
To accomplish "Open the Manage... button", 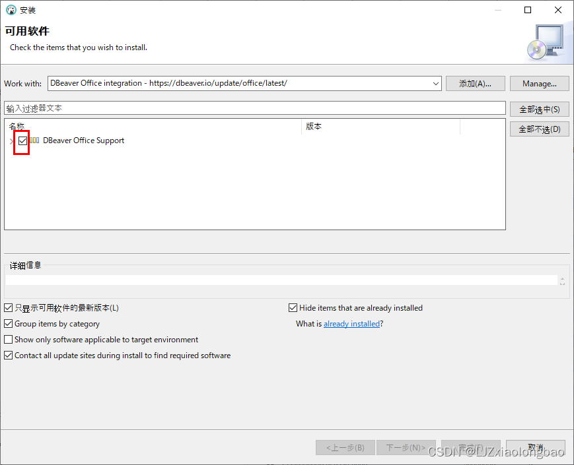I will (539, 84).
